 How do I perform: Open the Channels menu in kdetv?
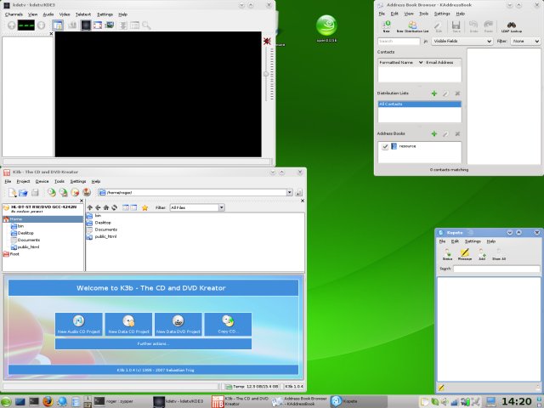(14, 14)
